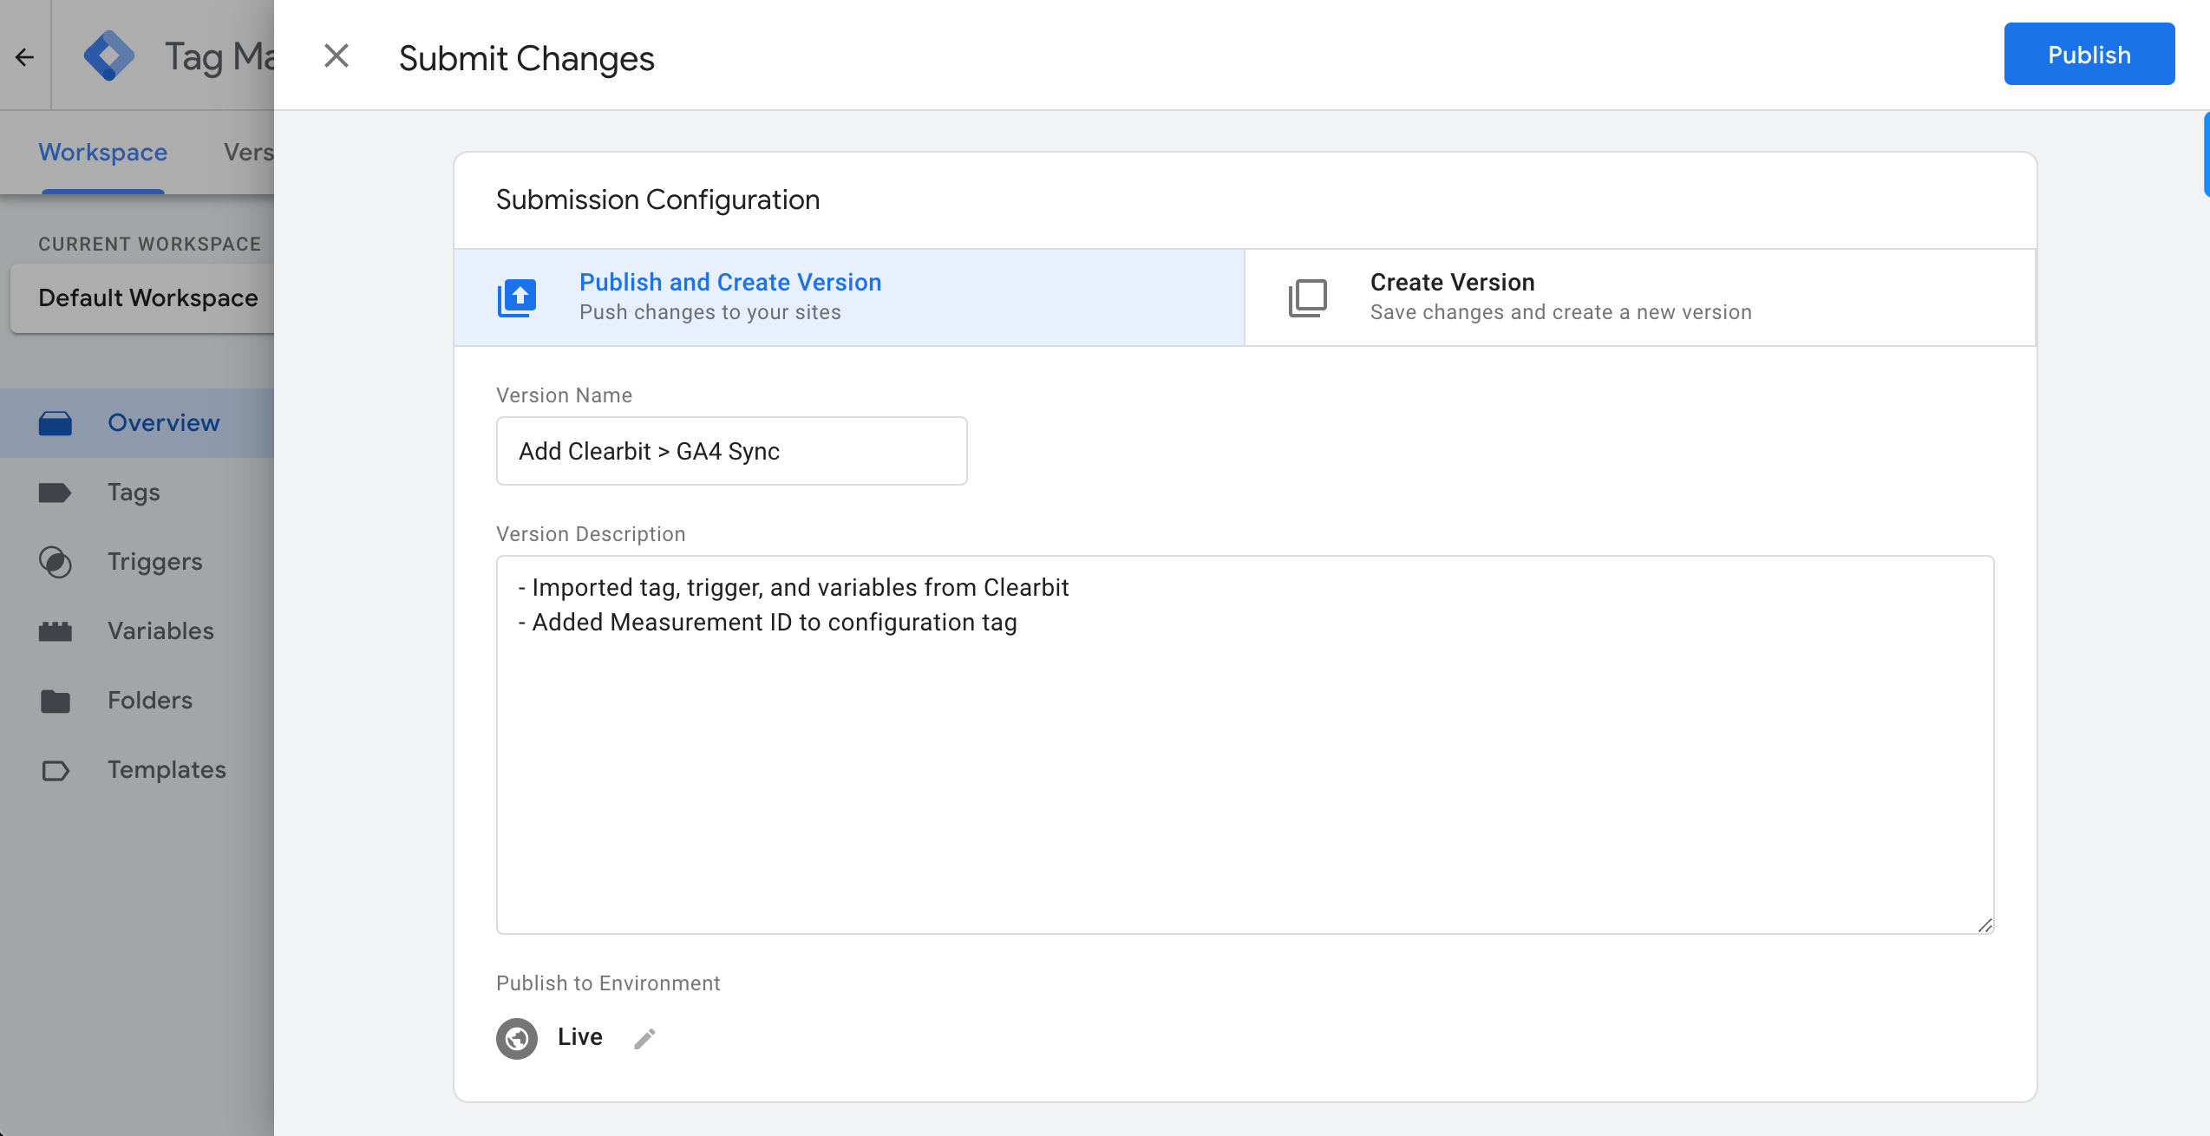This screenshot has height=1136, width=2210.
Task: Open the Overview section
Action: pos(137,423)
